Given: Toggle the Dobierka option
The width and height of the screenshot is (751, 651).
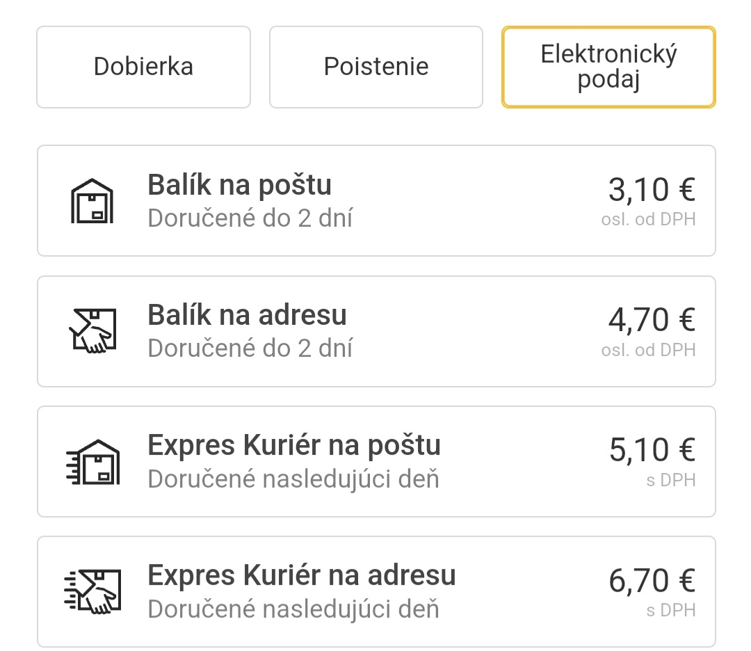Looking at the screenshot, I should pos(143,67).
